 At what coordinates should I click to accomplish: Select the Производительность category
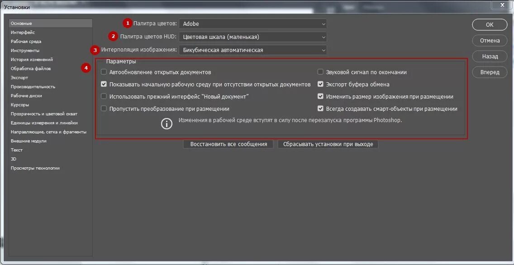coord(51,87)
